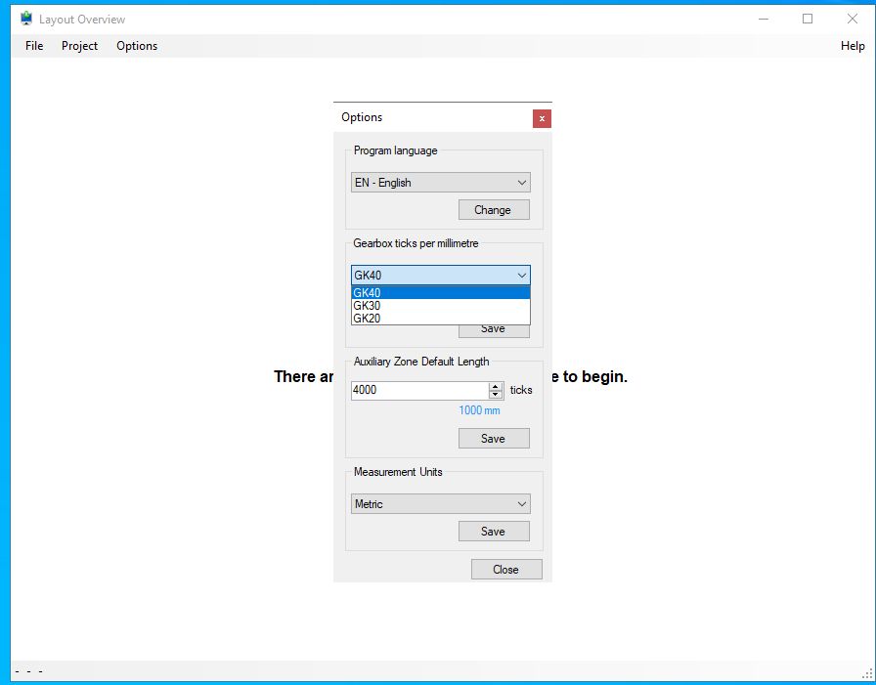This screenshot has height=685, width=876.
Task: Collapse the gearbox ticks dropdown arrow
Action: click(520, 275)
